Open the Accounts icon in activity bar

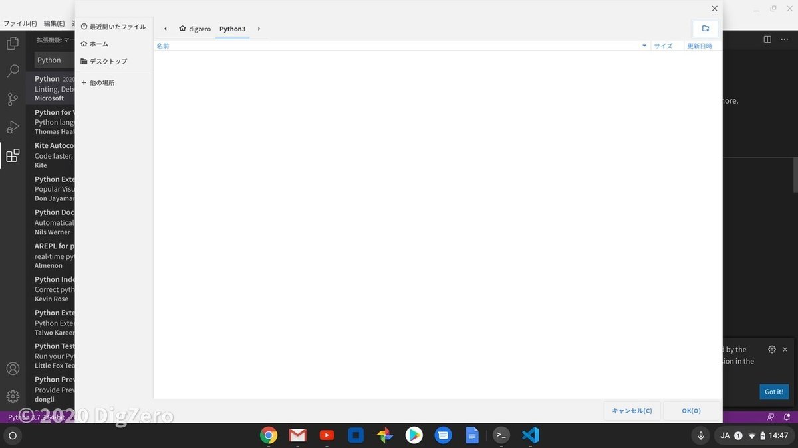coord(13,368)
